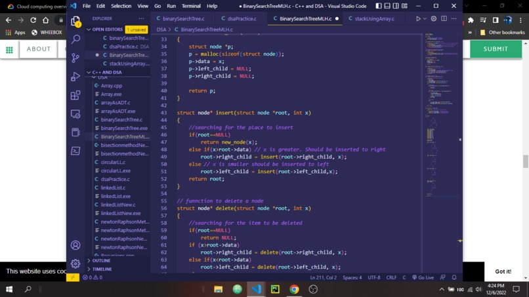Image resolution: width=529 pixels, height=297 pixels.
Task: Open Source Control view
Action: coord(75,58)
